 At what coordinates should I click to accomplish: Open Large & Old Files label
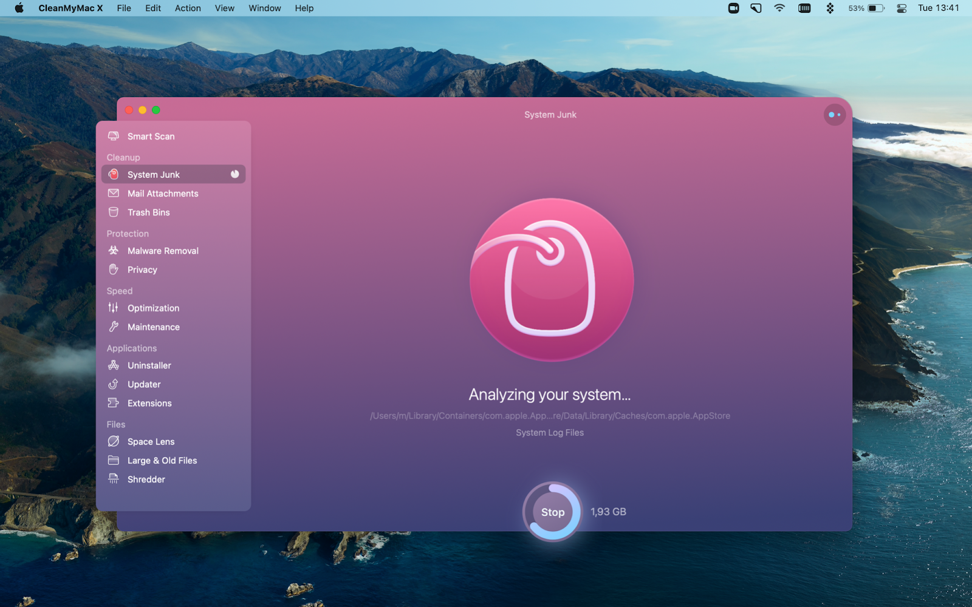[162, 460]
